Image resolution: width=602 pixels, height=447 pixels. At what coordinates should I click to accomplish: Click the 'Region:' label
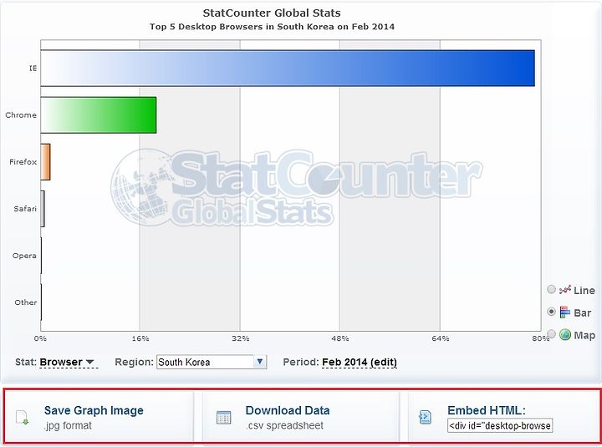tap(134, 363)
